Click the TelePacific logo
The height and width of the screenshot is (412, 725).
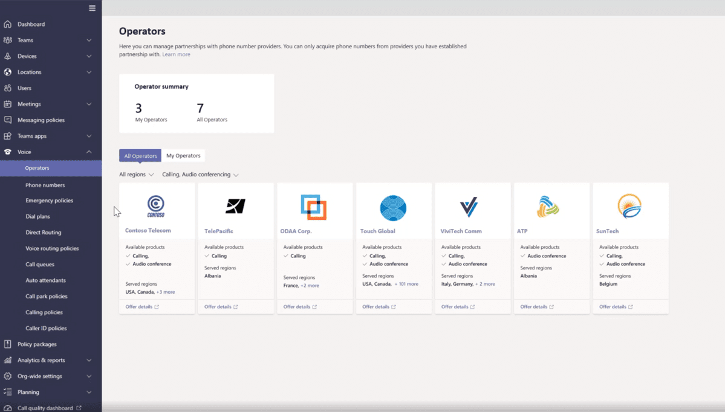(x=235, y=206)
